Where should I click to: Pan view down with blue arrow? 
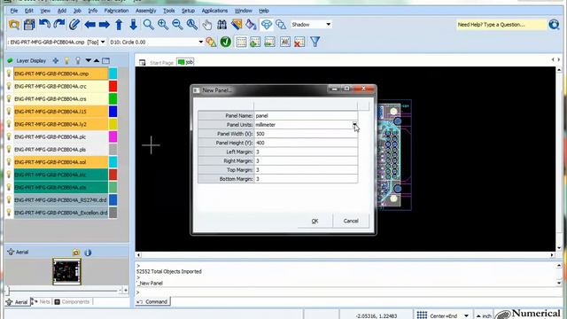(x=133, y=25)
